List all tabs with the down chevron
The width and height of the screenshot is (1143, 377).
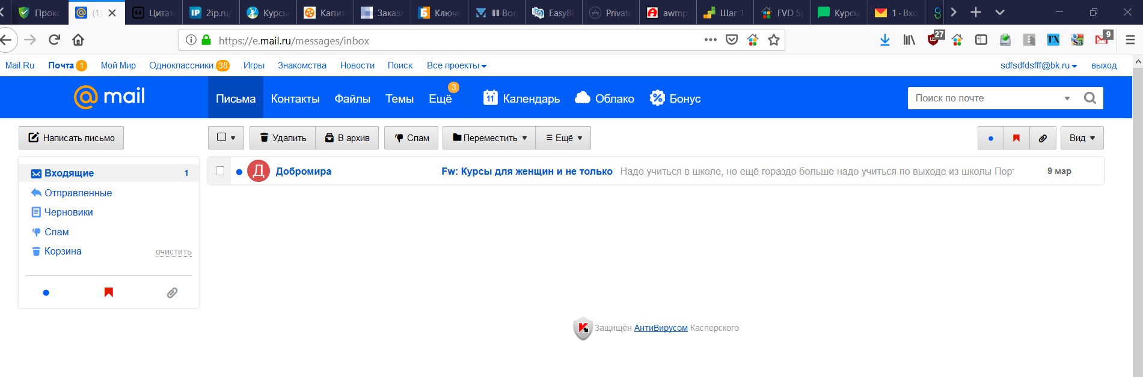999,12
